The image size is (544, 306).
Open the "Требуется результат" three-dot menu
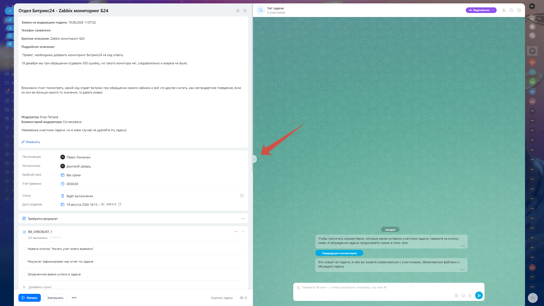pyautogui.click(x=243, y=218)
